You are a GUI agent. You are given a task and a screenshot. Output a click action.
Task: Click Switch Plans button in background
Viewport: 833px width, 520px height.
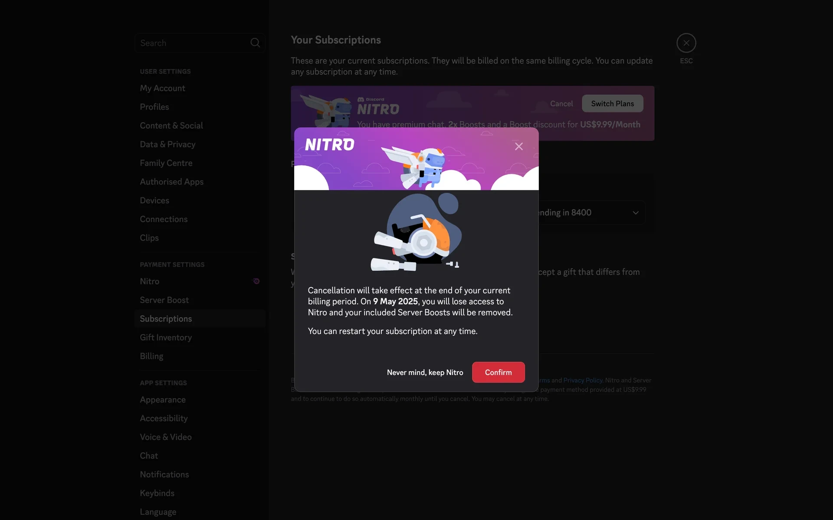point(612,104)
